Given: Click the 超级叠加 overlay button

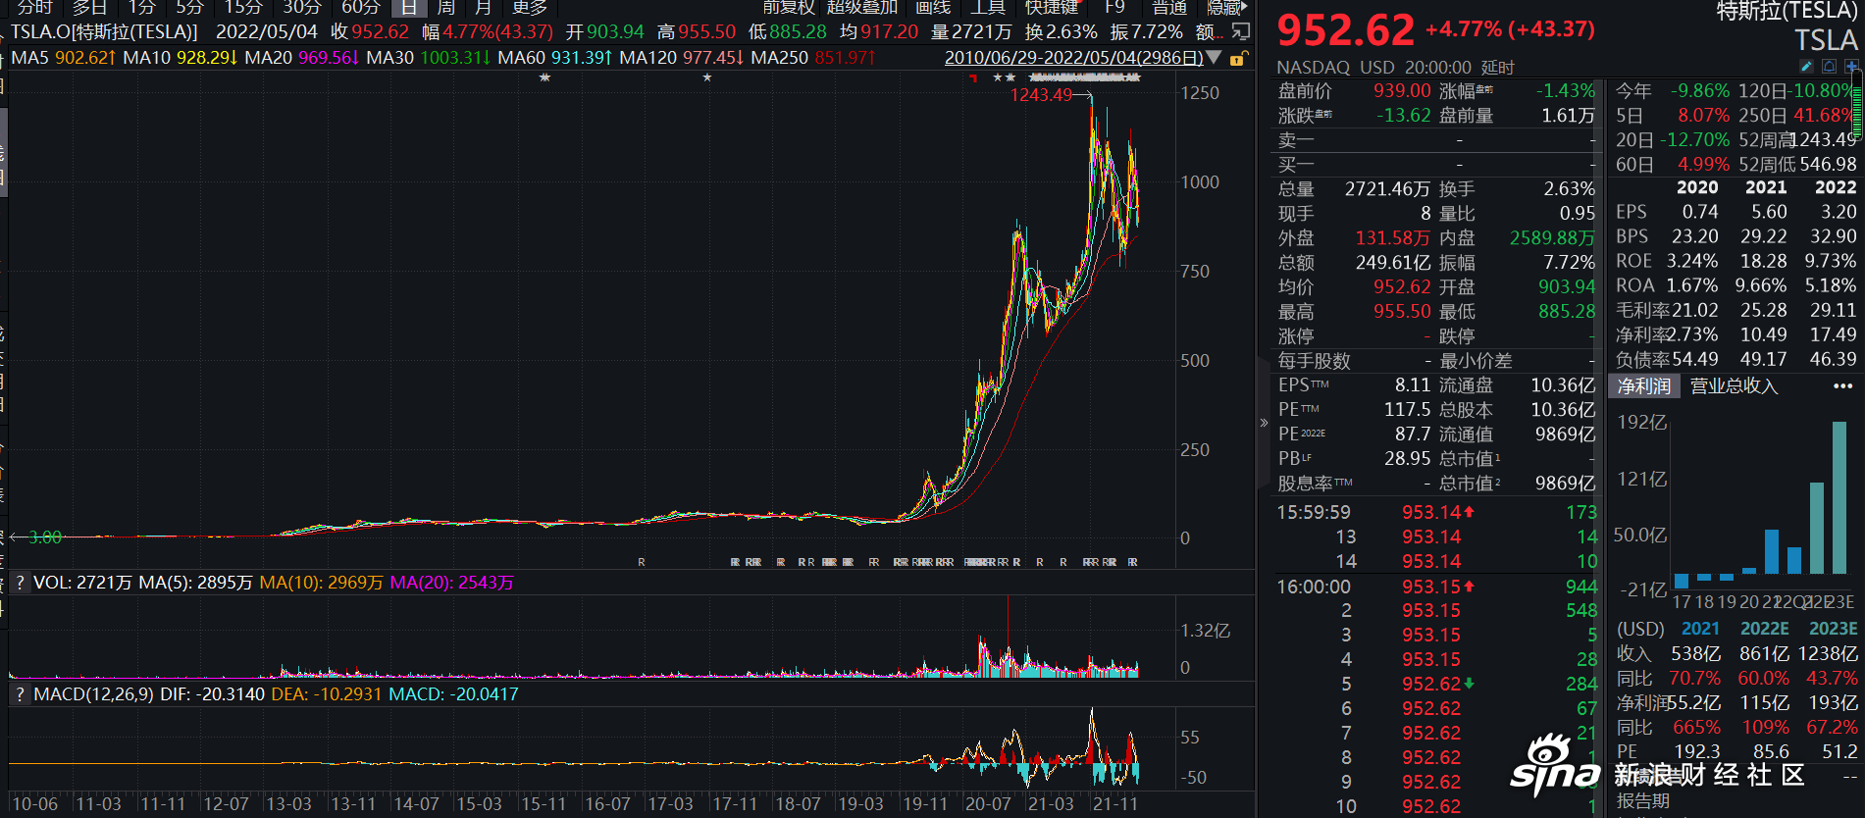Looking at the screenshot, I should pyautogui.click(x=861, y=7).
